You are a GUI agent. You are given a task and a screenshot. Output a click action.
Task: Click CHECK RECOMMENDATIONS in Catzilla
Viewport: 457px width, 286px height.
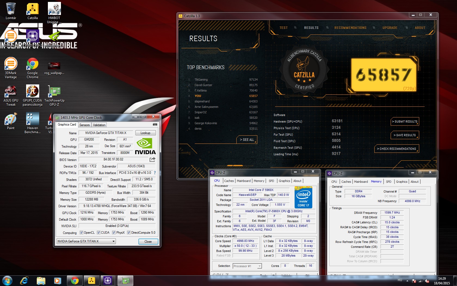pyautogui.click(x=396, y=149)
